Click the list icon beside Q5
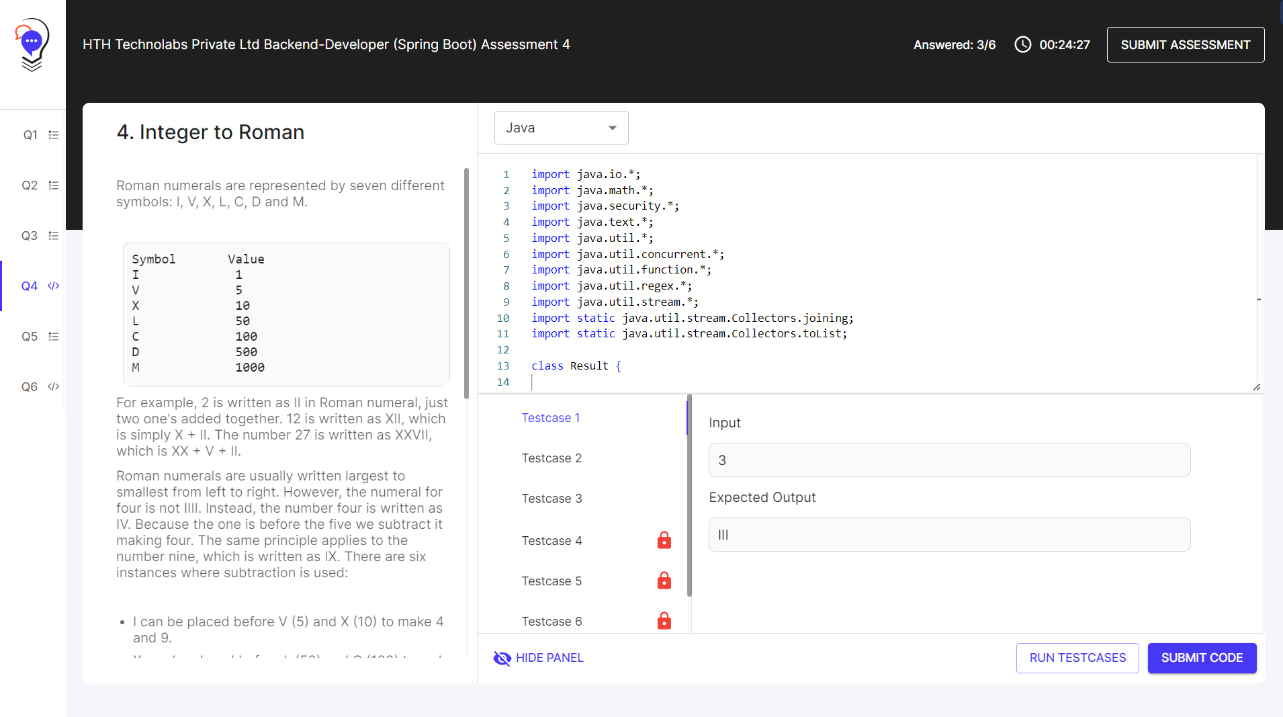The width and height of the screenshot is (1283, 717). [x=54, y=337]
